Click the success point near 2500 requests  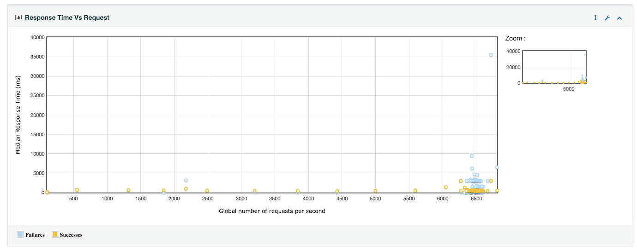pyautogui.click(x=207, y=191)
